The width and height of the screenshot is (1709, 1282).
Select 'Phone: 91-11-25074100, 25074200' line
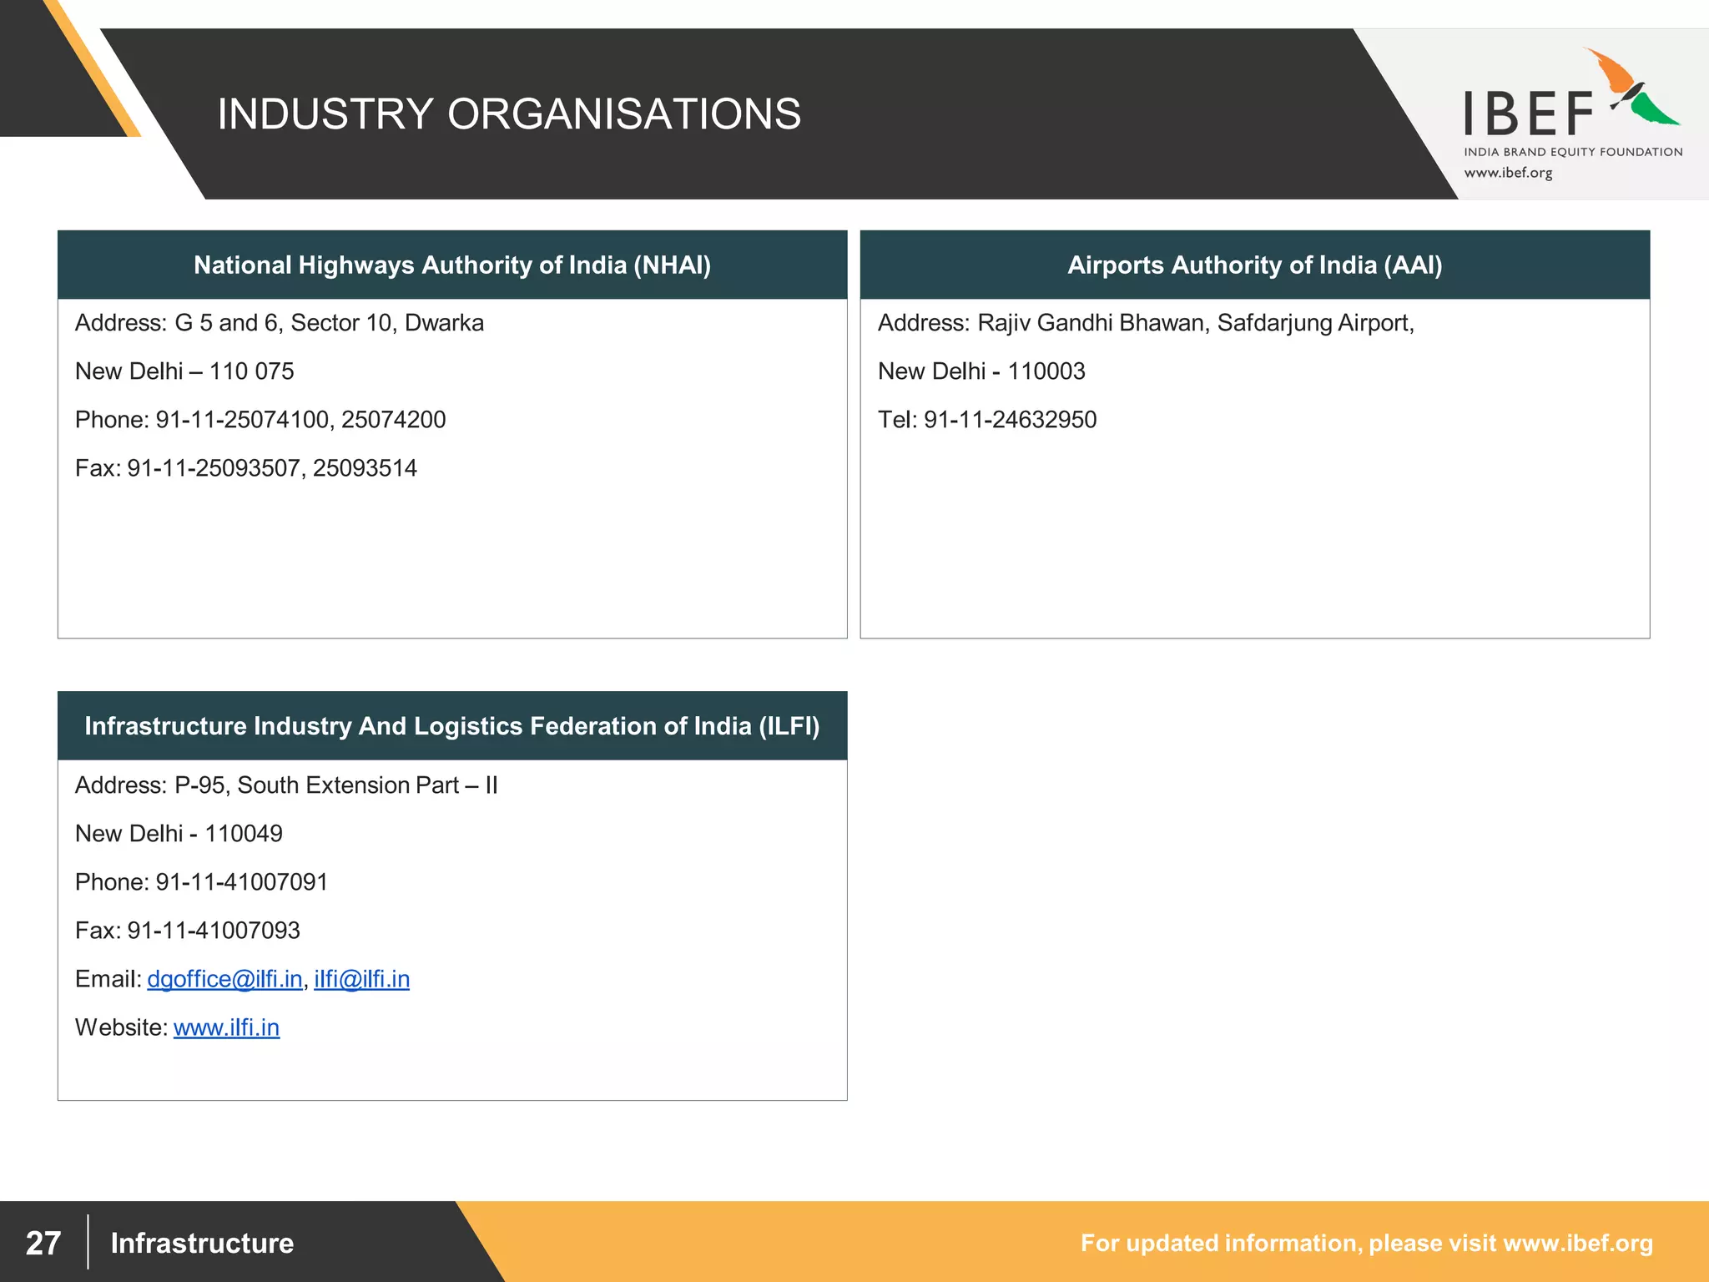pyautogui.click(x=260, y=420)
